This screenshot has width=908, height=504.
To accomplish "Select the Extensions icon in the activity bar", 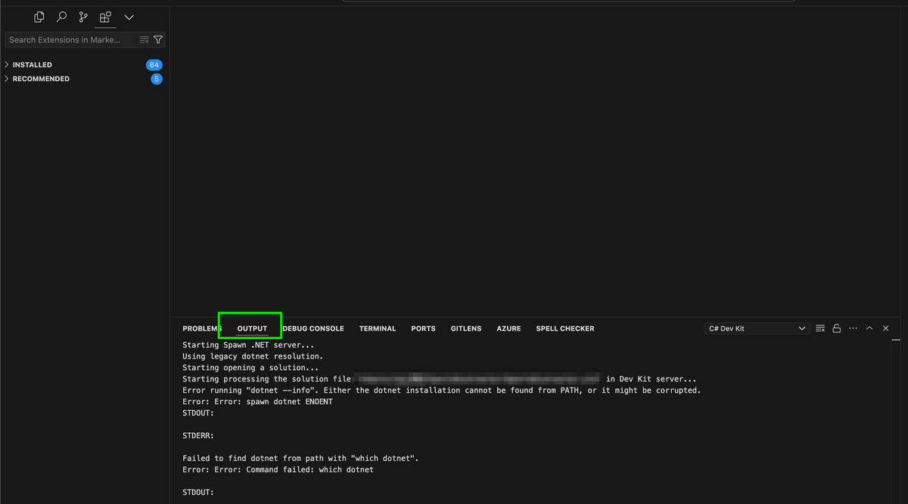I will 105,17.
